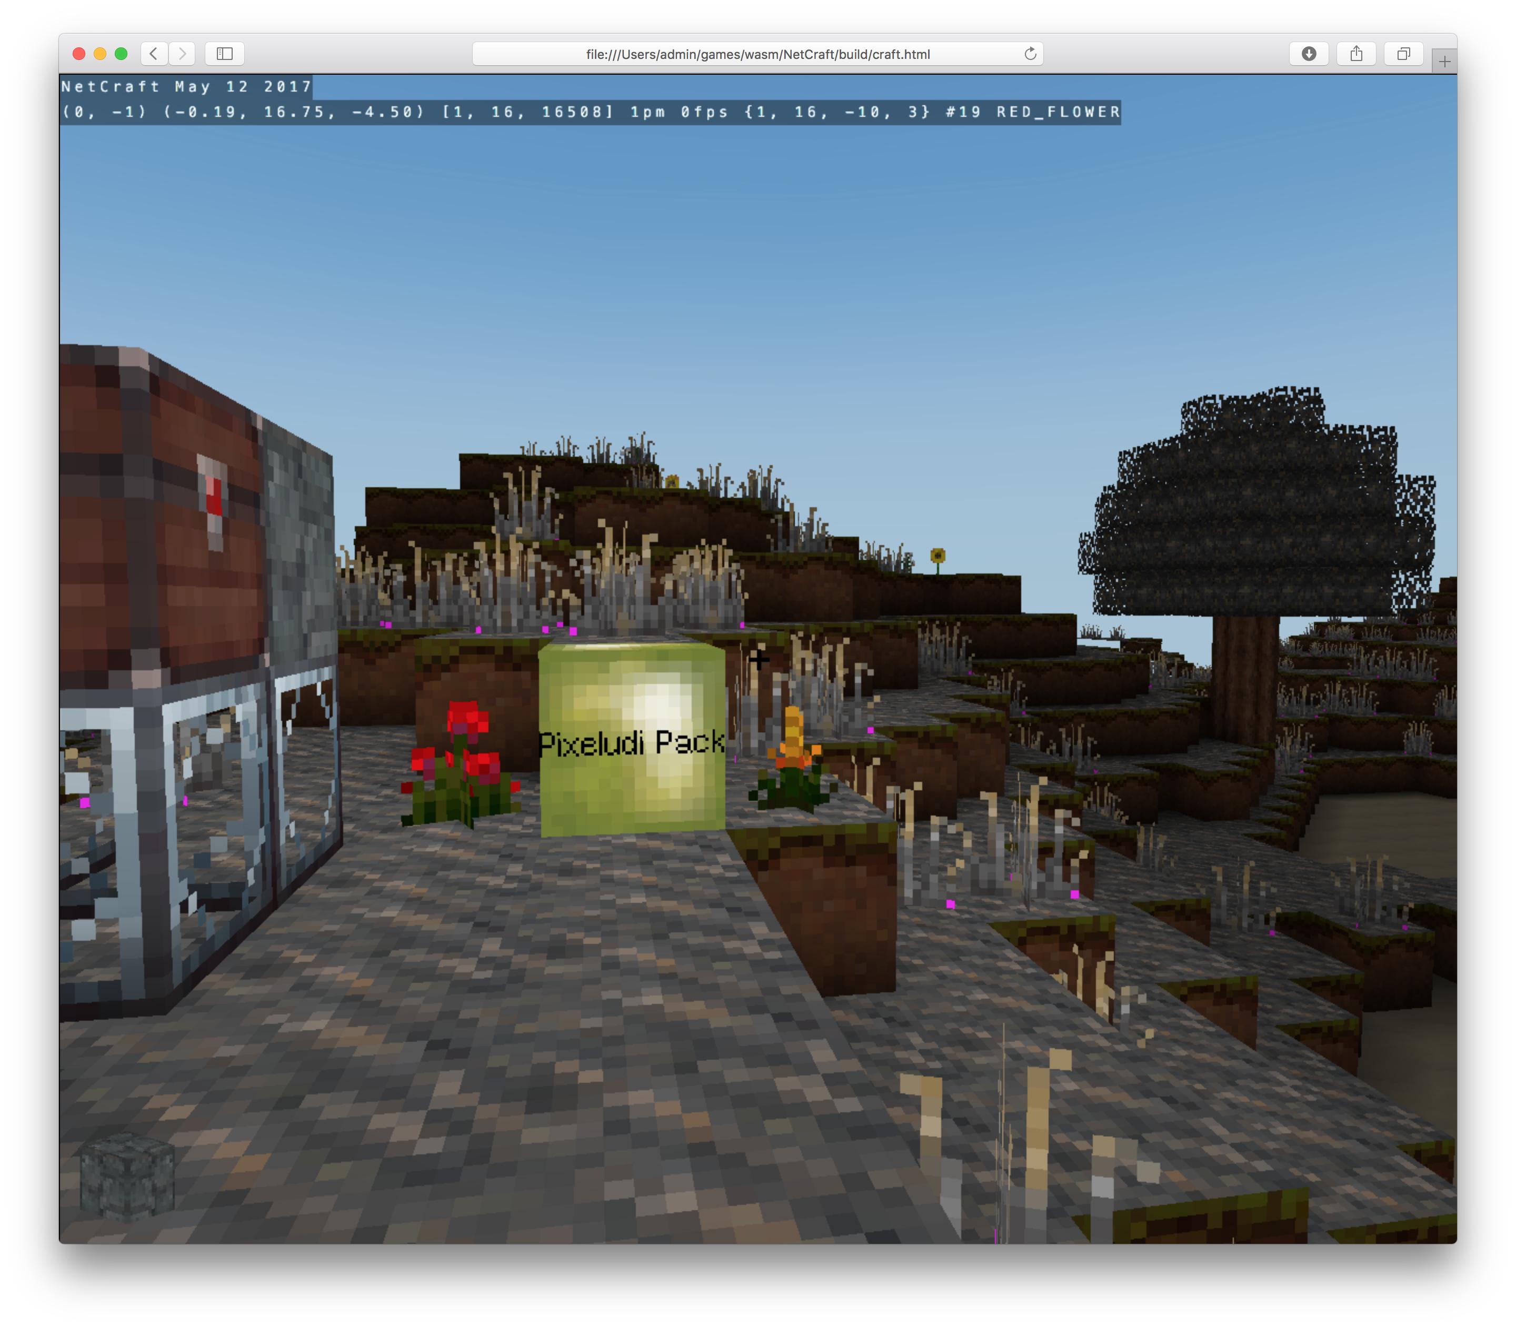Click the browser forward arrow button
The width and height of the screenshot is (1516, 1328).
(182, 53)
